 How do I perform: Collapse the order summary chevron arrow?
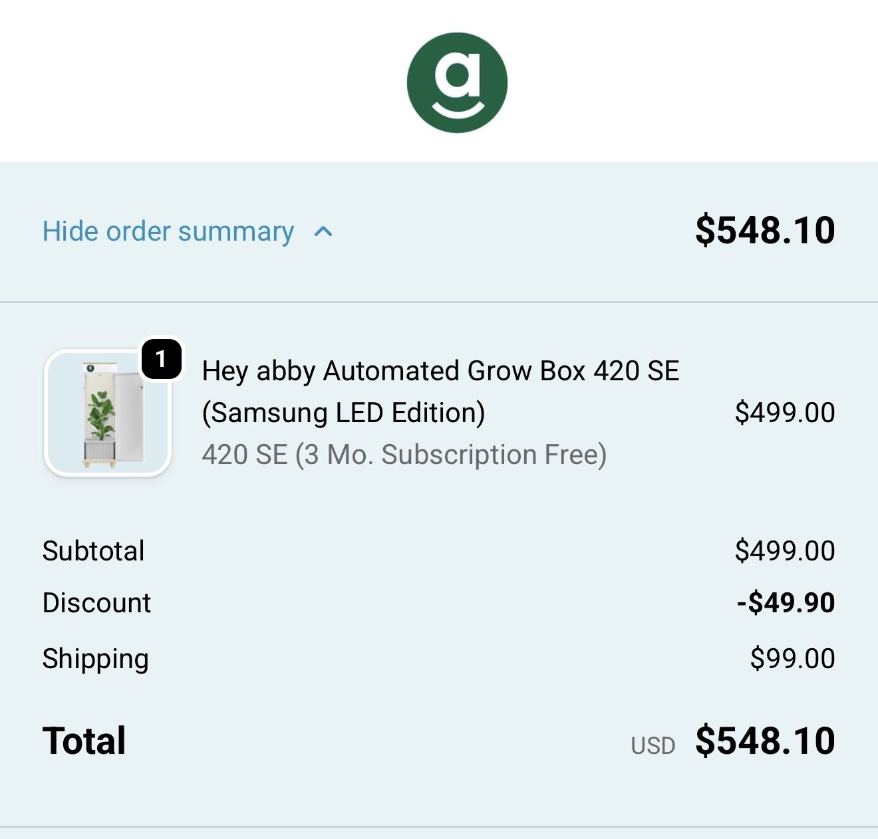point(323,231)
